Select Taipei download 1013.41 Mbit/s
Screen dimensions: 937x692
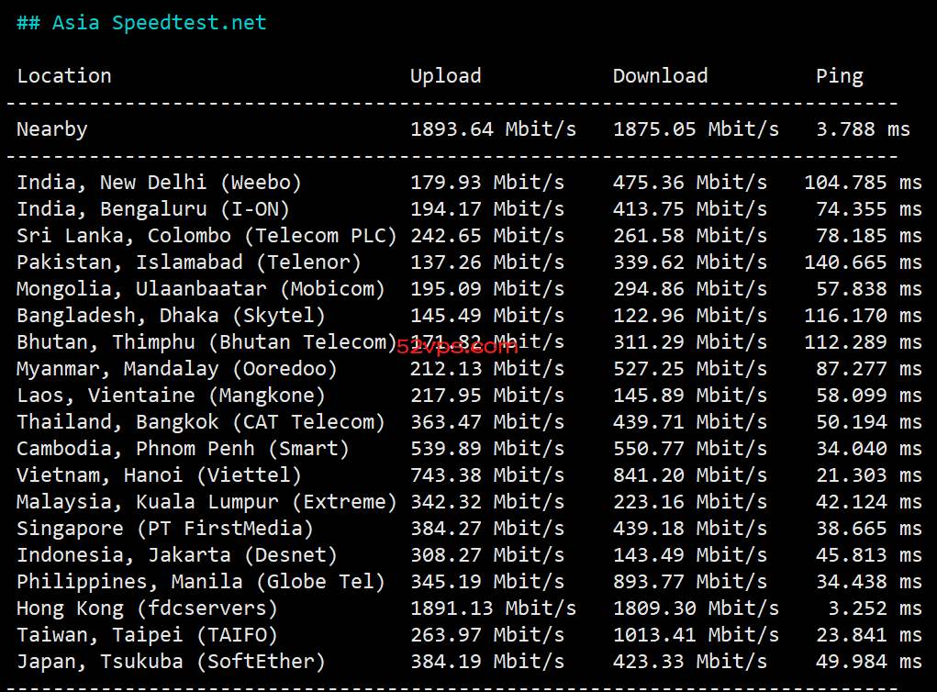[x=697, y=635]
